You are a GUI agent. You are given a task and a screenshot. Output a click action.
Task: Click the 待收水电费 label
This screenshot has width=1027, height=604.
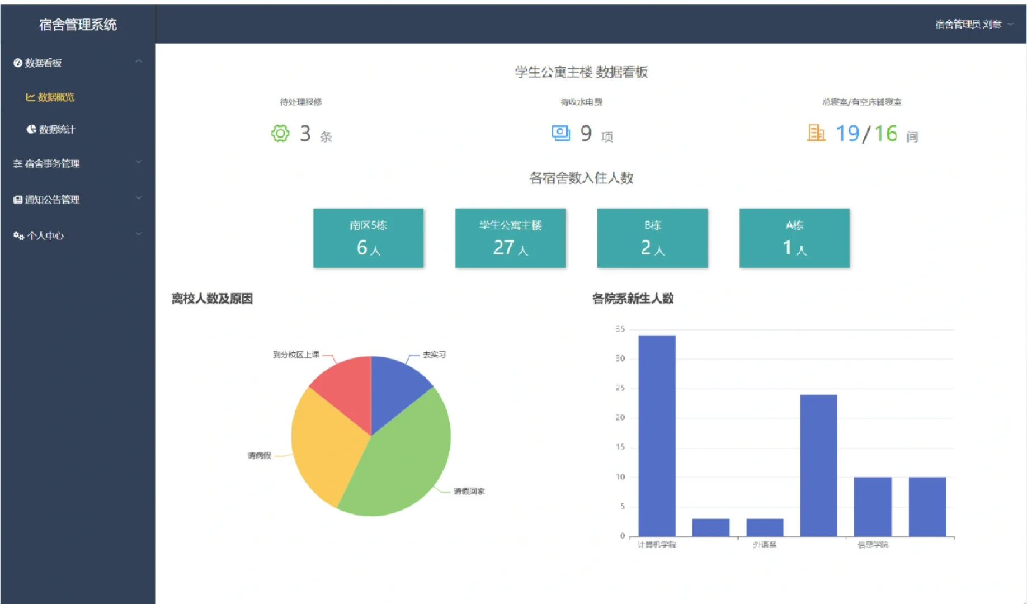(x=582, y=102)
